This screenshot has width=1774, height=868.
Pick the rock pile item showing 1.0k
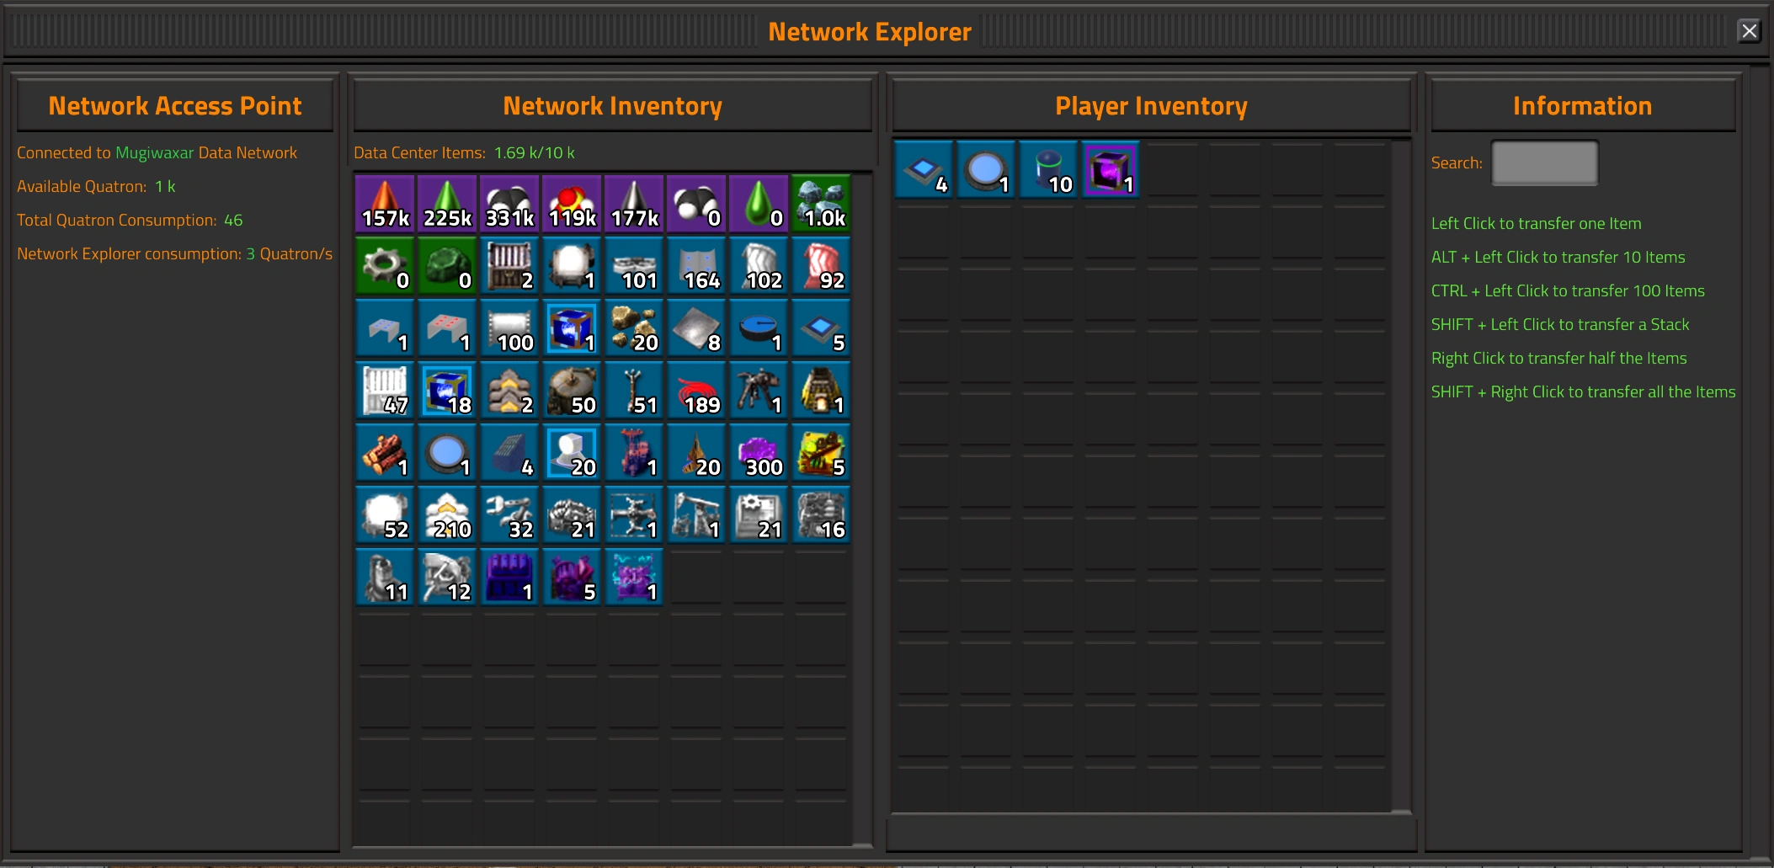(x=821, y=204)
